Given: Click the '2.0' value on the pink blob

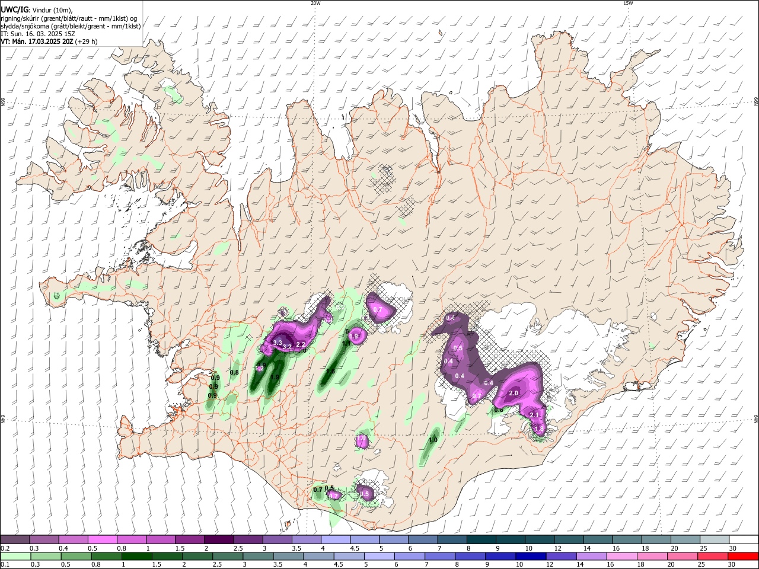Looking at the screenshot, I should (514, 393).
